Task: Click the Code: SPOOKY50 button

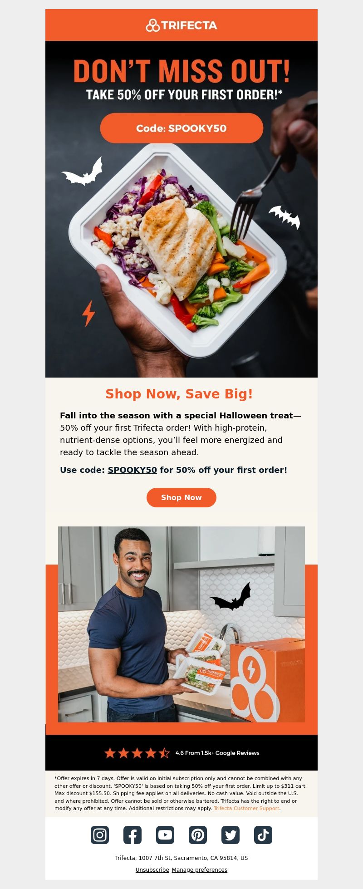Action: 181,128
